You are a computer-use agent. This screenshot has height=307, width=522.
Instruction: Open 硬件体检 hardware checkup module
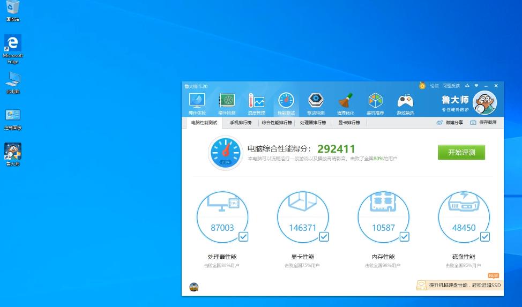pos(197,103)
